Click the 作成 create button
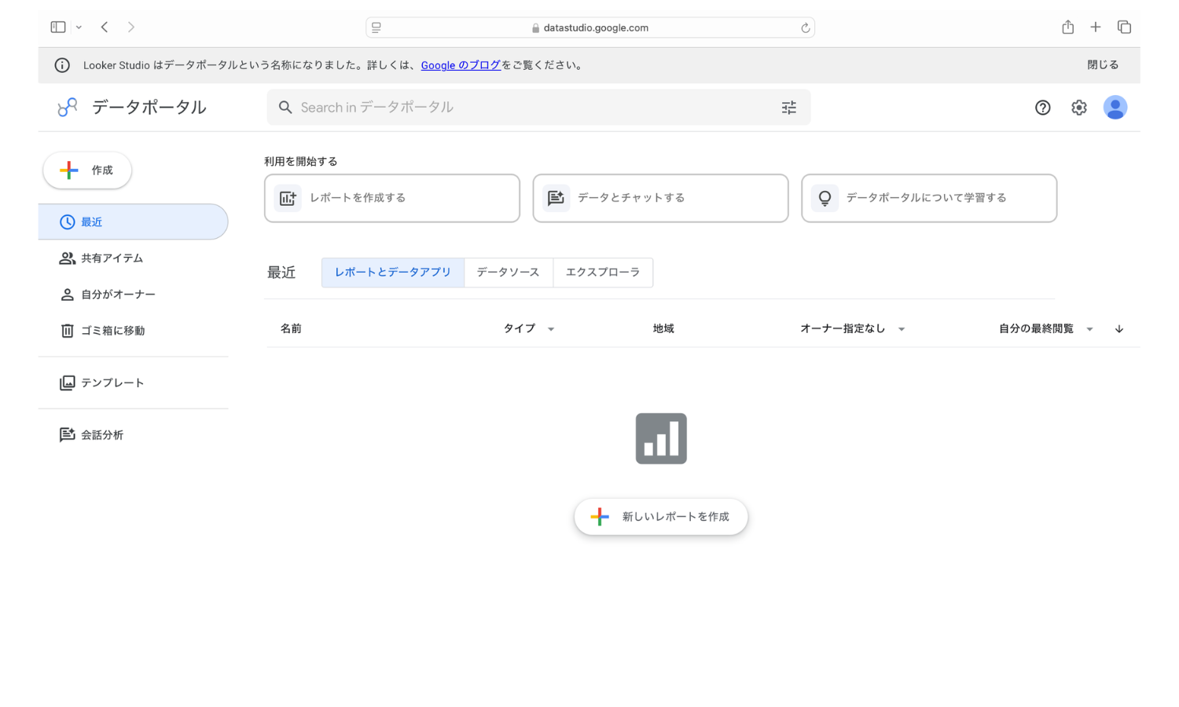The width and height of the screenshot is (1179, 707). 87,170
